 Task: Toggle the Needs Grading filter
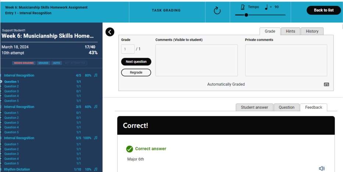[24, 63]
